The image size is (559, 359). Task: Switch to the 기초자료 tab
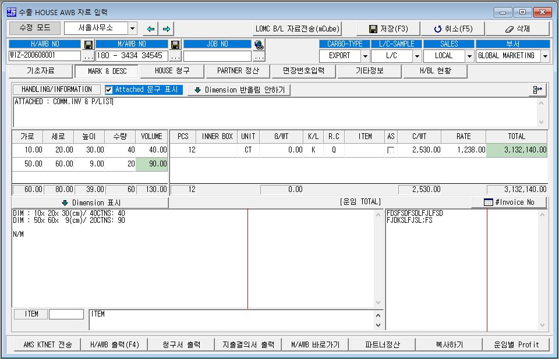41,71
